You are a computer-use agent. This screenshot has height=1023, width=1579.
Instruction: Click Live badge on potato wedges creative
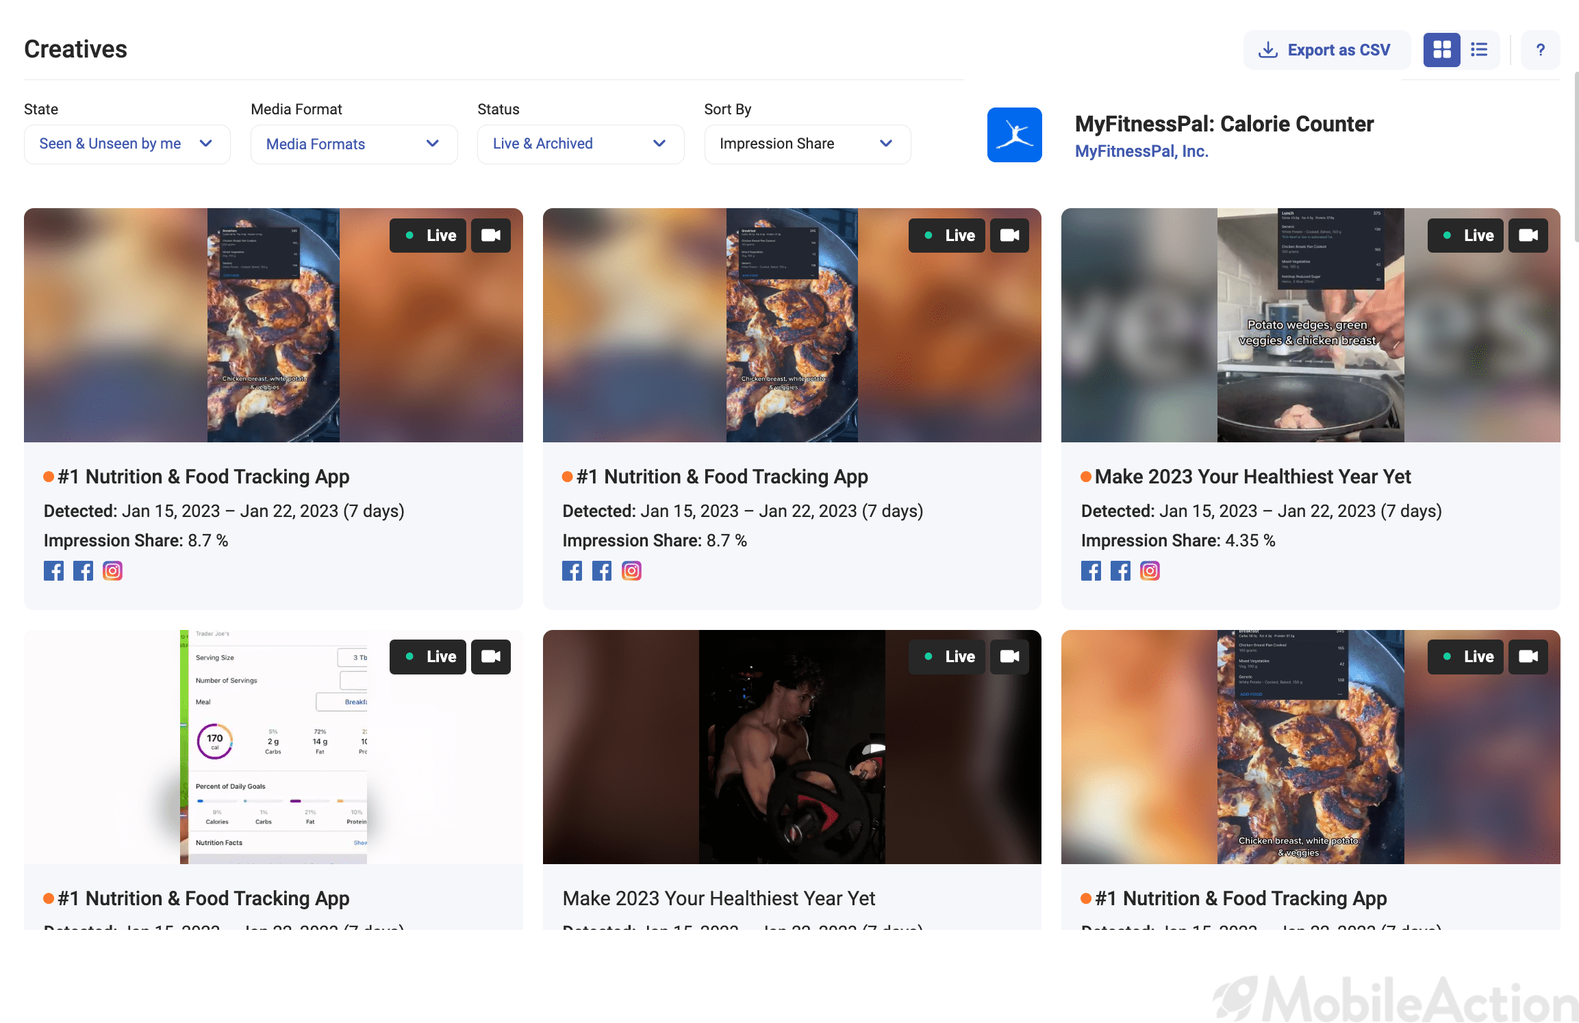click(x=1465, y=236)
